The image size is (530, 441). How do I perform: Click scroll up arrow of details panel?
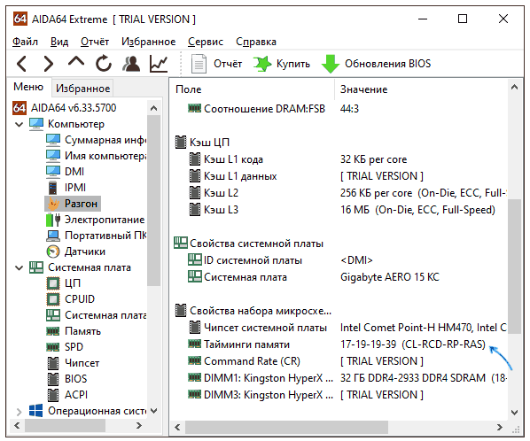point(514,88)
